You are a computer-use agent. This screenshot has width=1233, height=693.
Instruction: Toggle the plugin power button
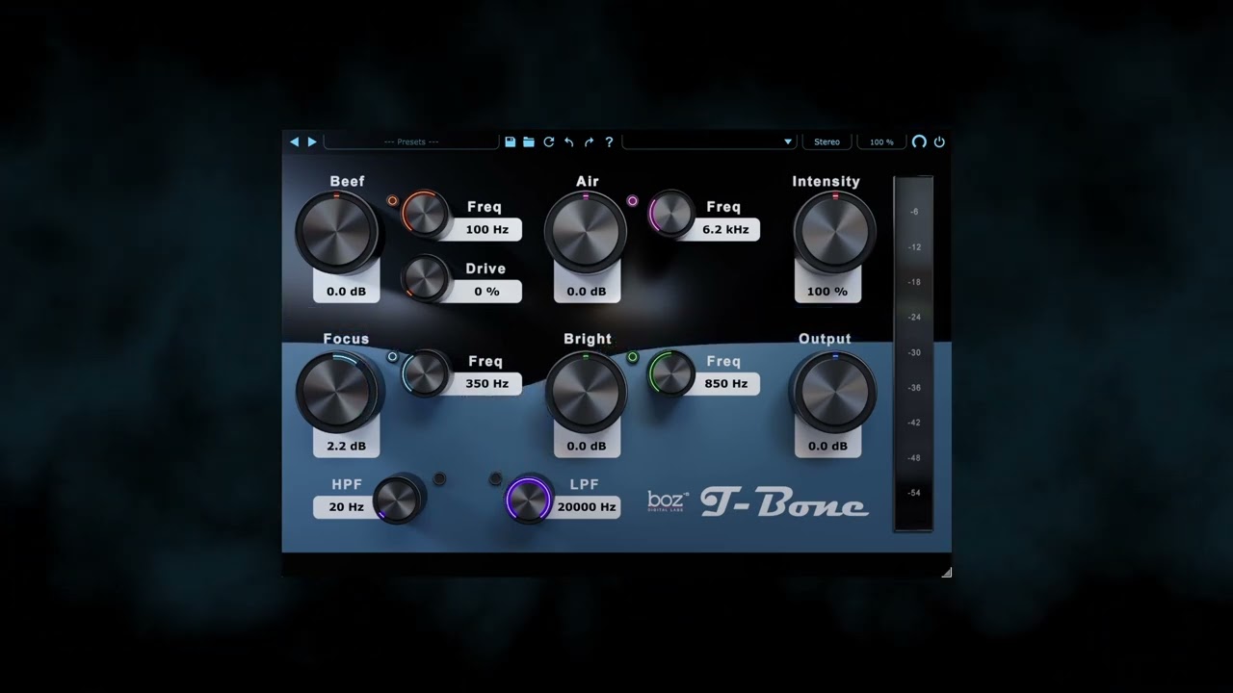point(939,141)
